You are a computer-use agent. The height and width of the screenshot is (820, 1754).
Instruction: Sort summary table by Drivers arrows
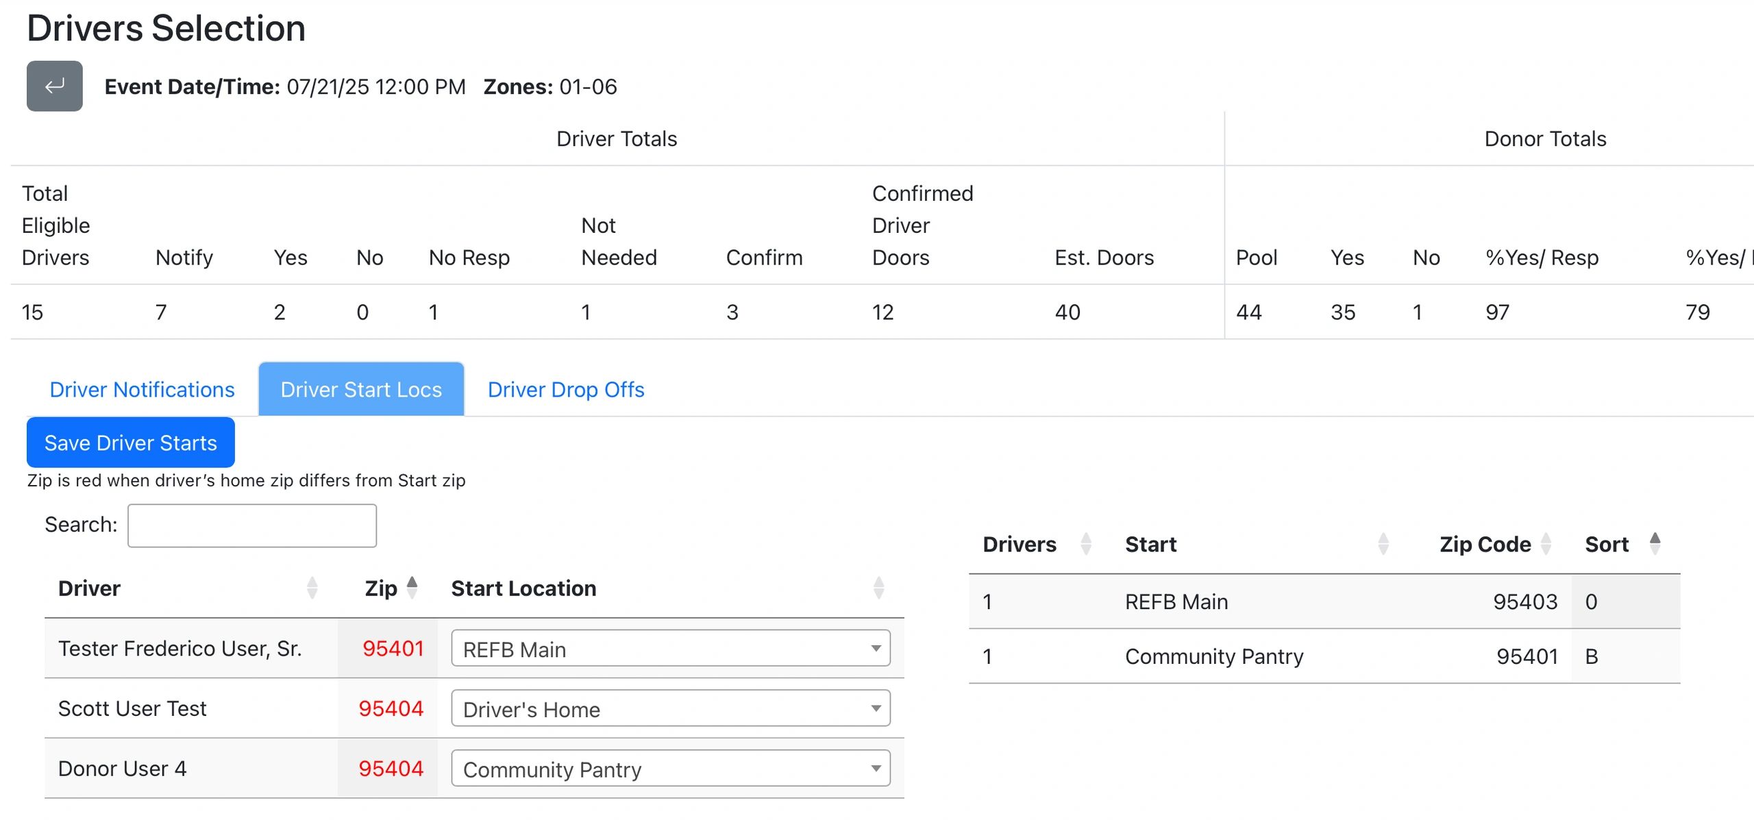pos(1085,544)
